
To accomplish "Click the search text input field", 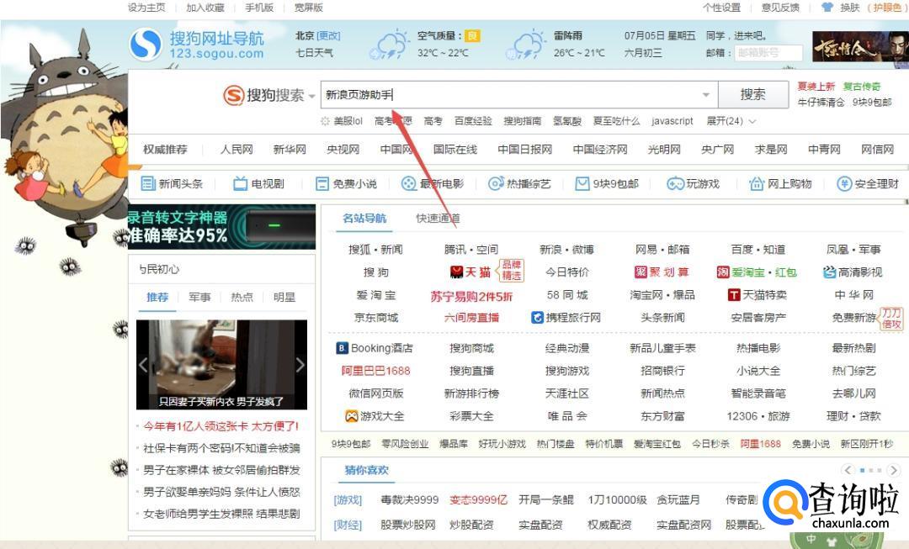I will pos(519,94).
